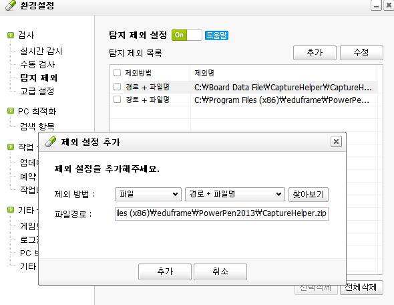Click the green arrow icon beside PC 최적화

click(x=11, y=111)
